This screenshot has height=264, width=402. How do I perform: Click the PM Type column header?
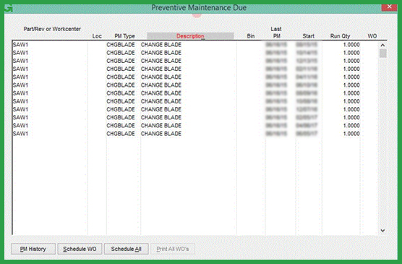click(124, 36)
